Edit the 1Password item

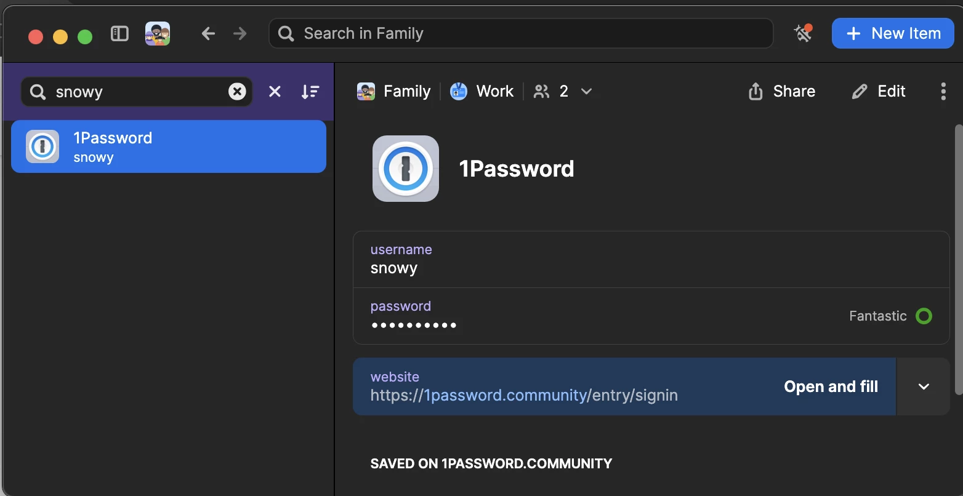click(x=879, y=92)
